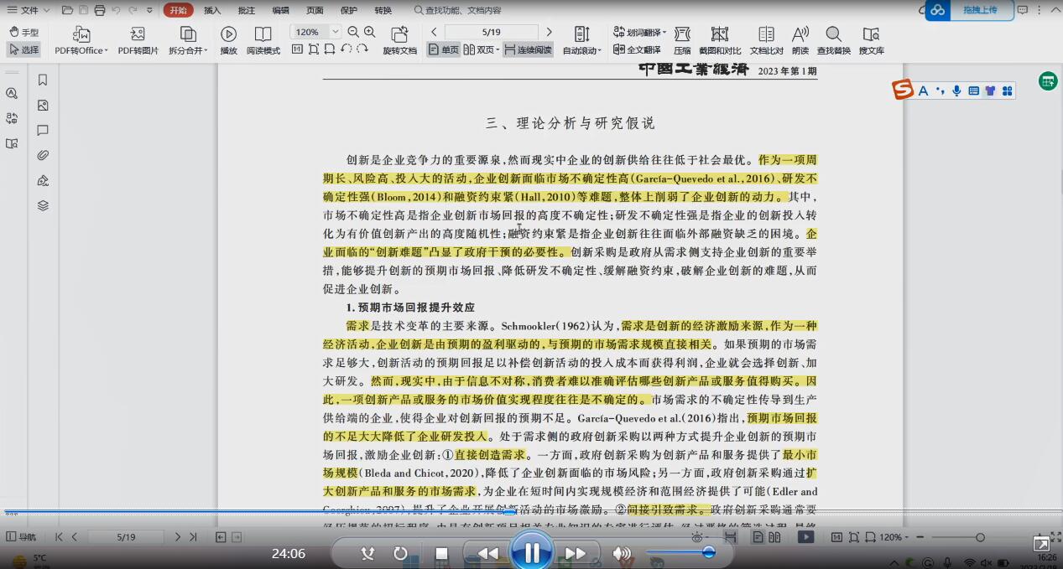Launch 截图和对比 screenshot compare tool
Image resolution: width=1063 pixels, height=569 pixels.
click(x=719, y=40)
